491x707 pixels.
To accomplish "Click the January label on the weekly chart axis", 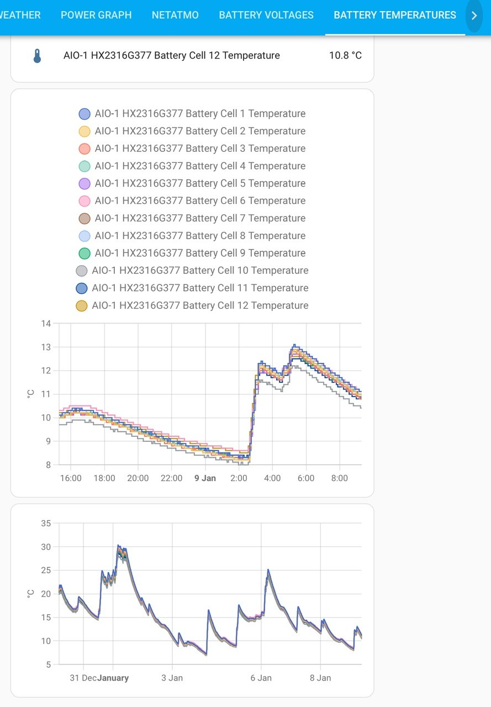I will coord(113,678).
